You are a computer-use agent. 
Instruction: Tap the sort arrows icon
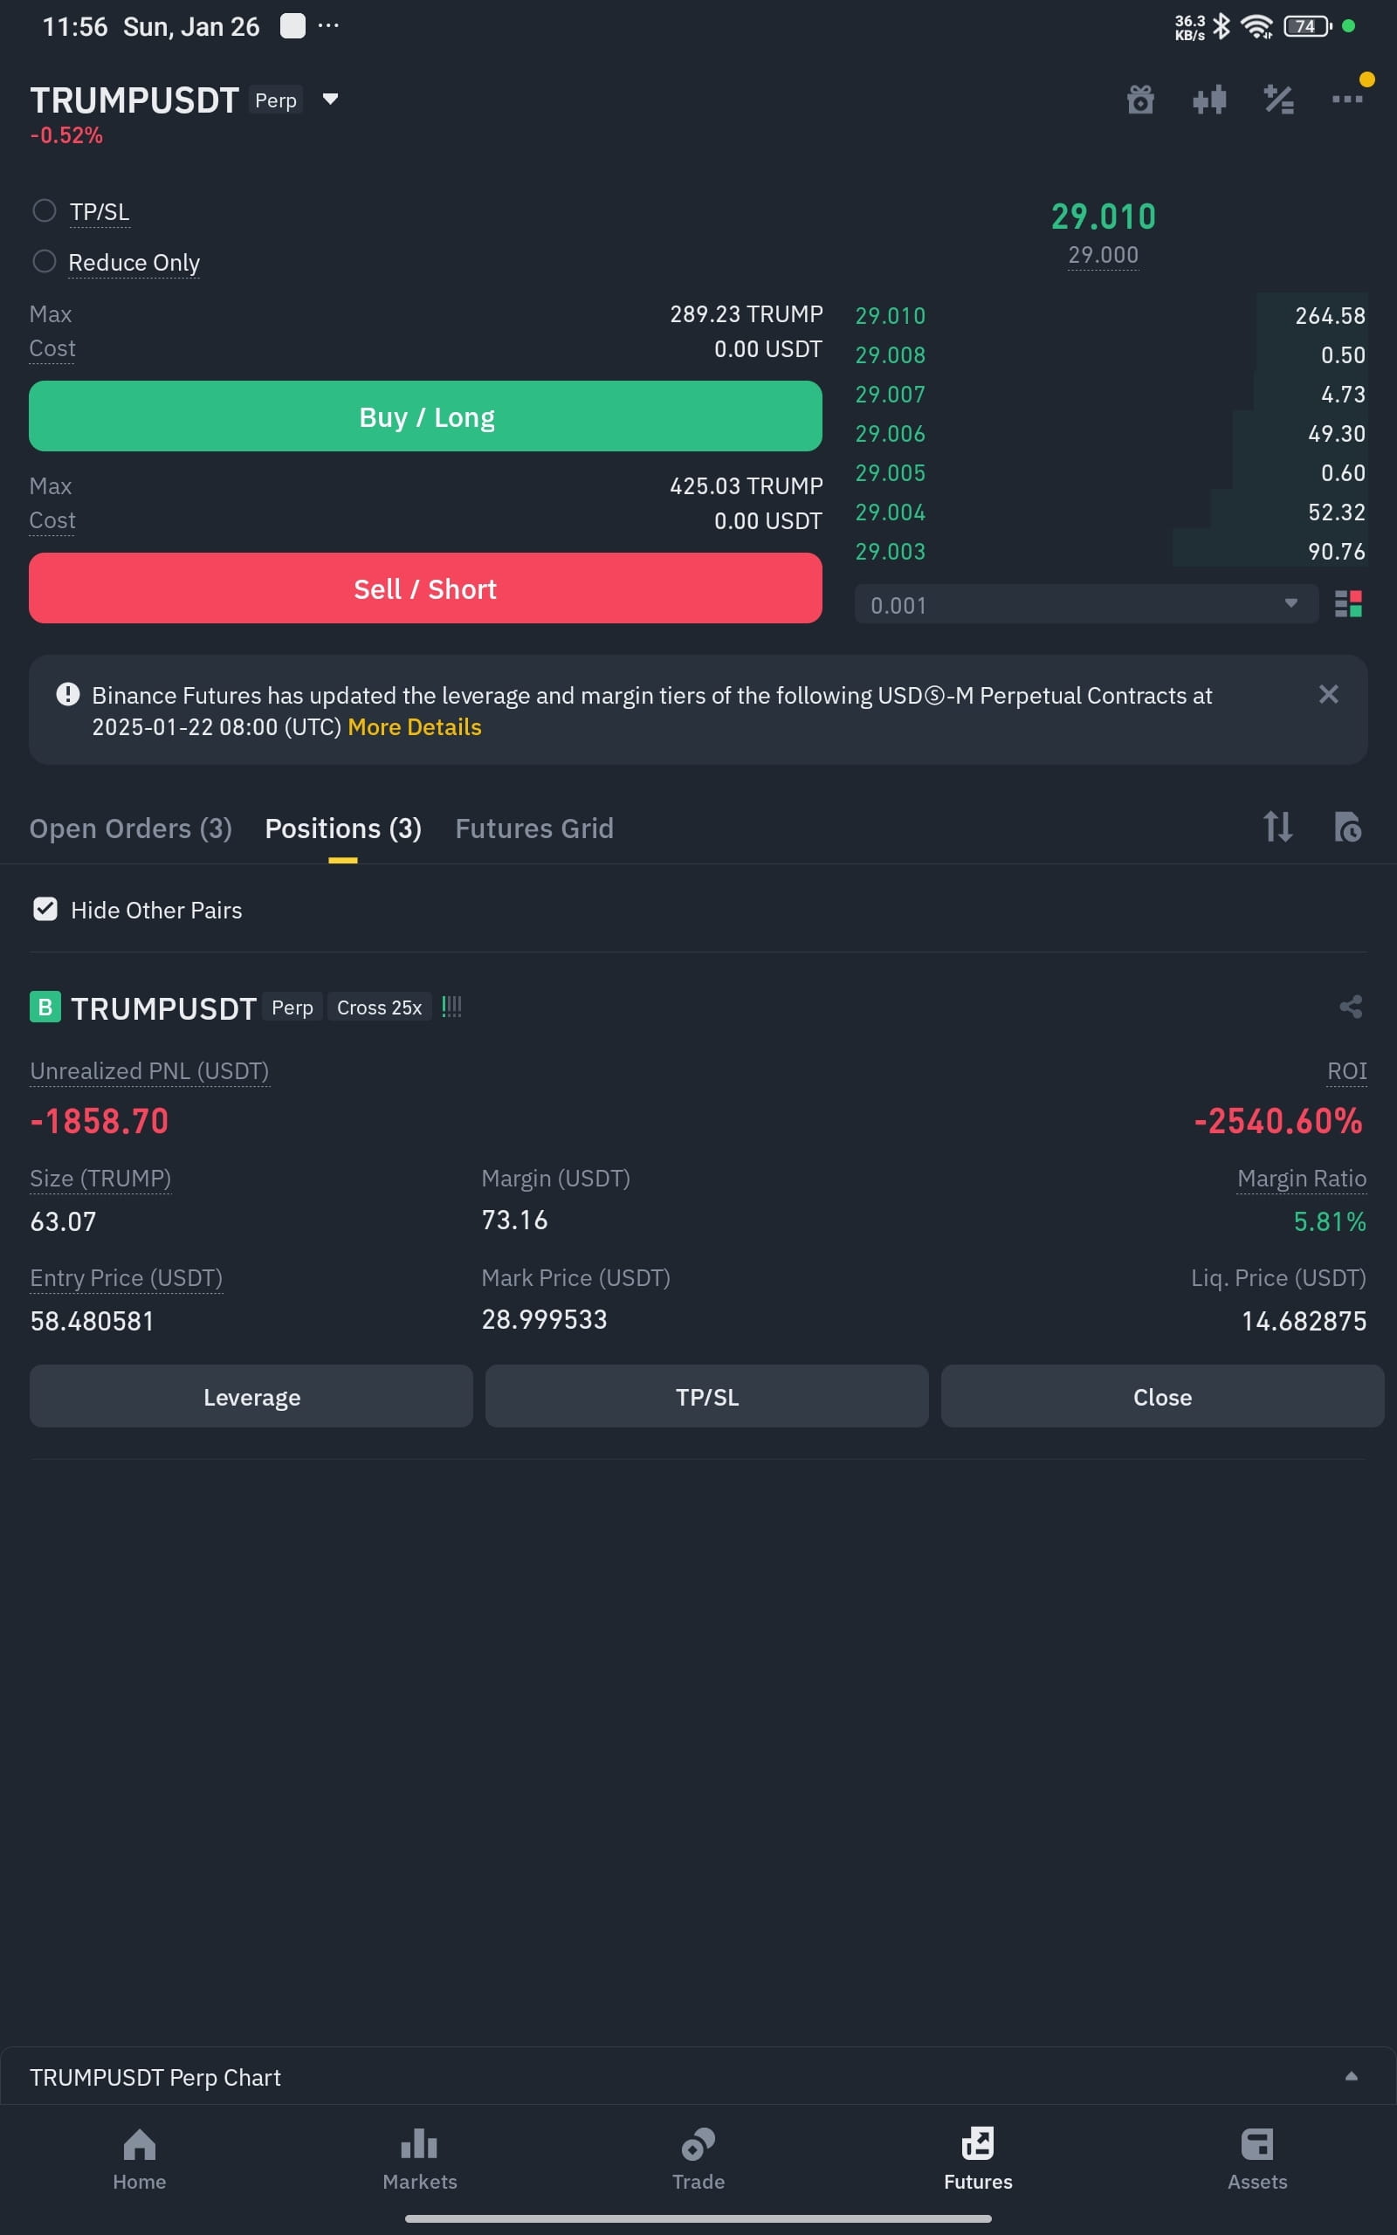pyautogui.click(x=1277, y=827)
